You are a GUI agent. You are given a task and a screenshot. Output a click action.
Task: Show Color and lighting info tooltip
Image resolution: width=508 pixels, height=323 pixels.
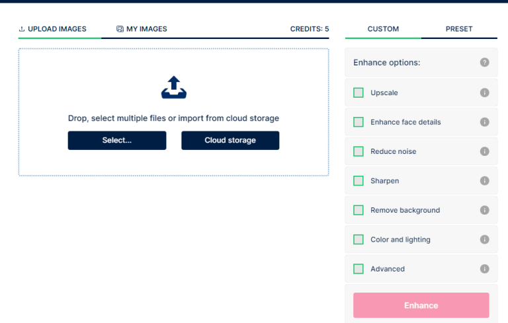coord(484,240)
